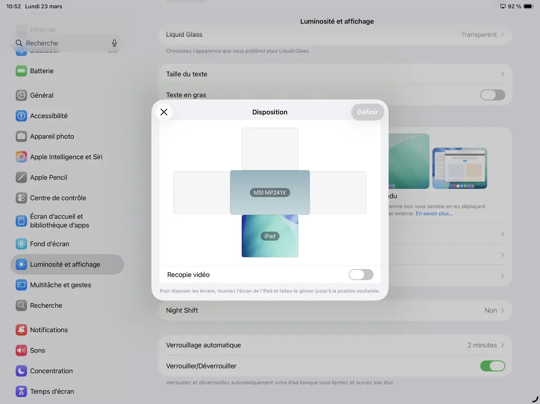Image resolution: width=540 pixels, height=404 pixels.
Task: Open the En savoir plus link
Action: point(434,213)
